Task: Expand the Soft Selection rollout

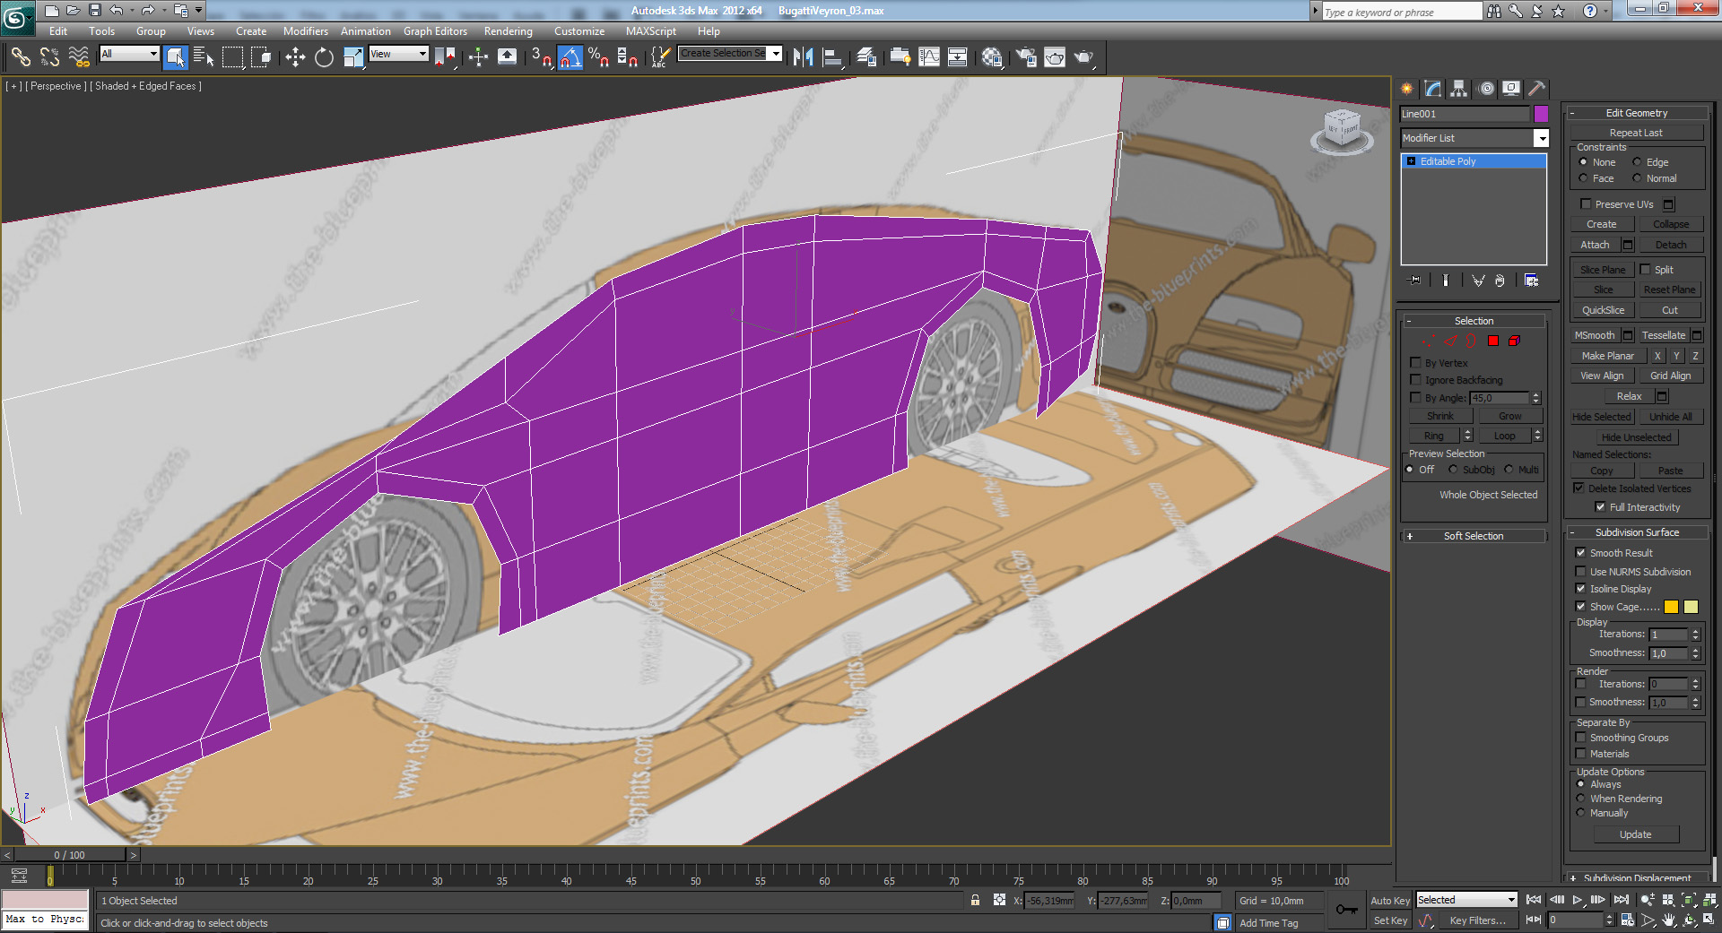Action: 1474,536
